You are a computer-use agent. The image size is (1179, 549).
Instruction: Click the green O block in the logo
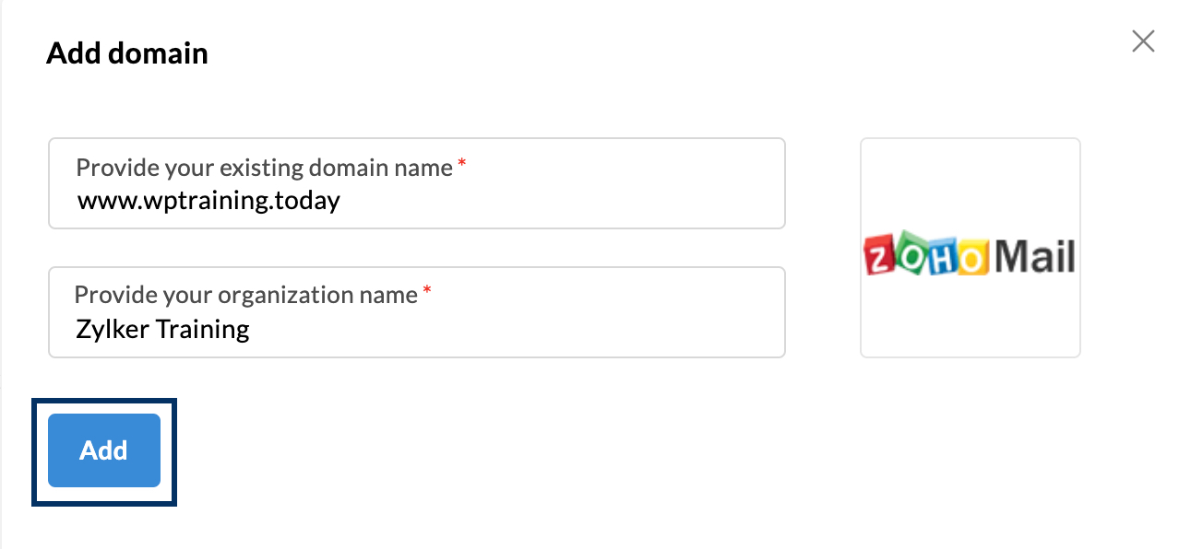pyautogui.click(x=911, y=253)
